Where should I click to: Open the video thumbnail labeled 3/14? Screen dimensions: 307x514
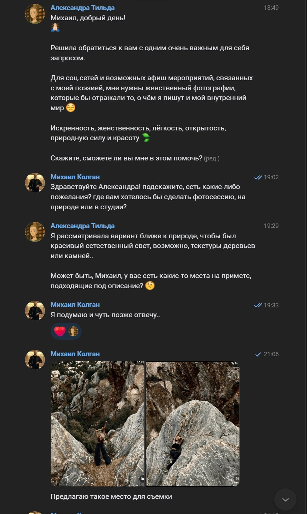(x=192, y=423)
